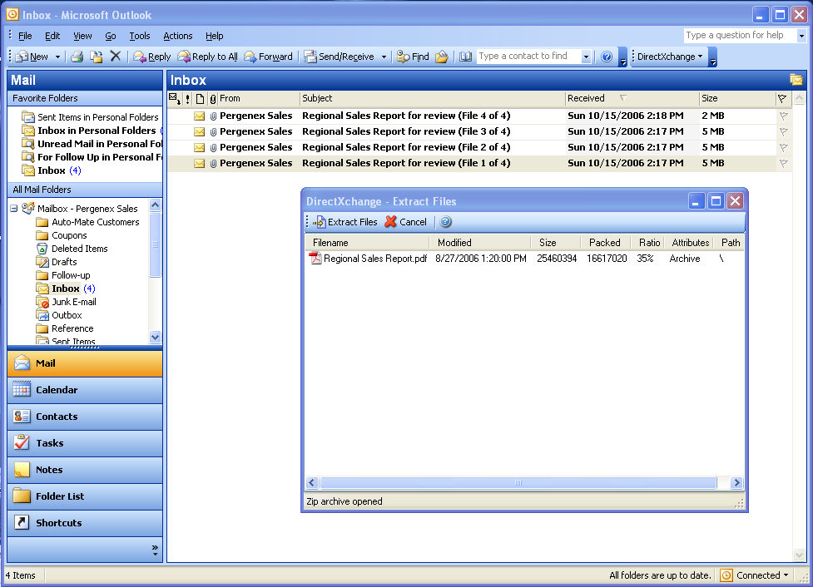Open the Tools menu
This screenshot has width=813, height=587.
(x=140, y=36)
